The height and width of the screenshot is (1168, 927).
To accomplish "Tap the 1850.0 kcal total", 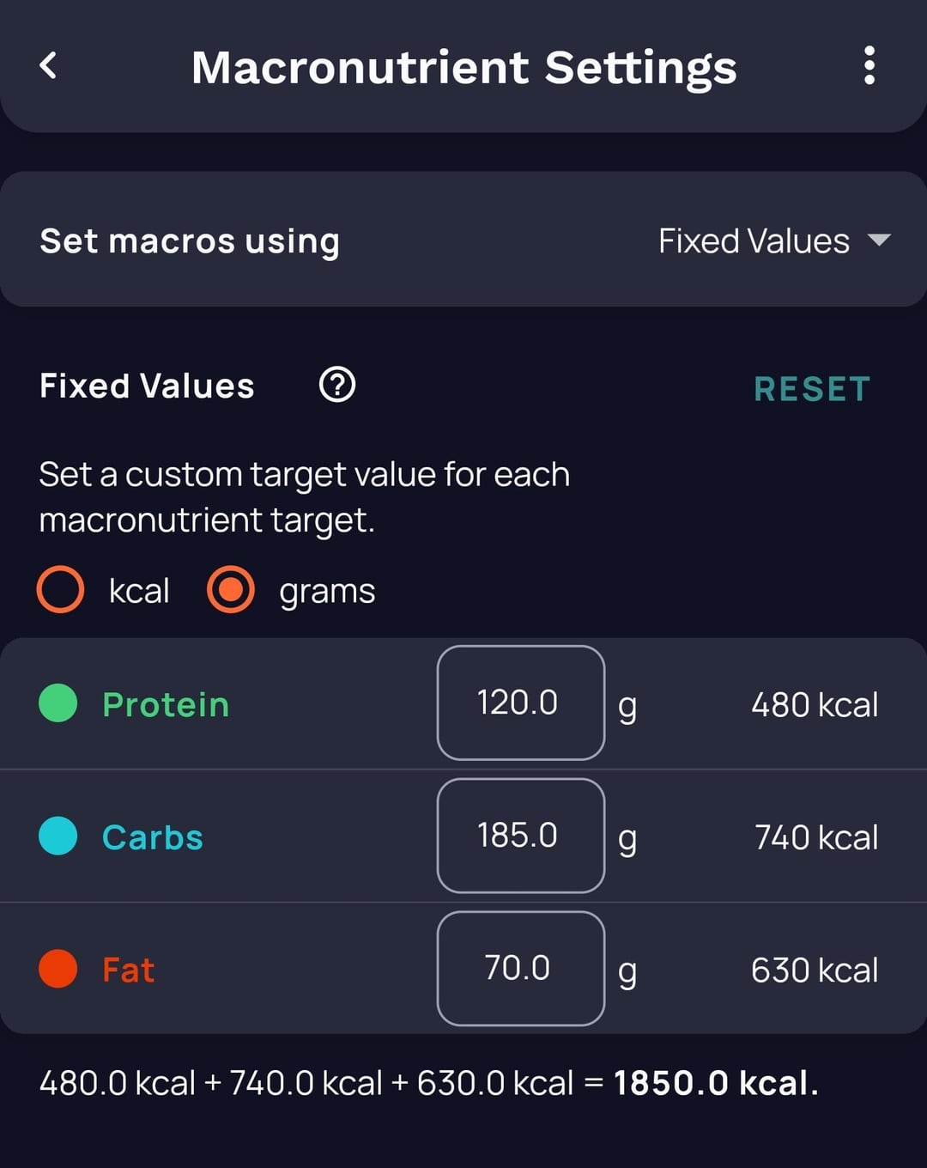I will 714,1082.
